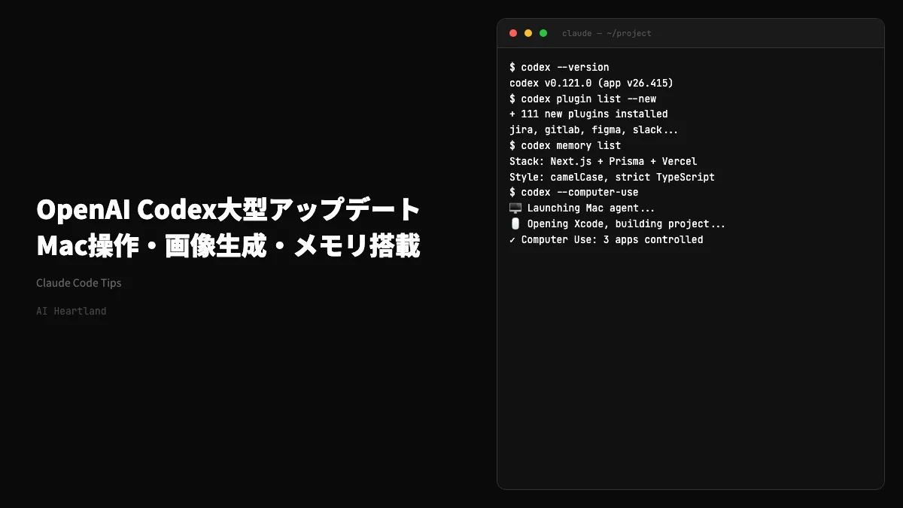Click the iPhone icon beside Opening Xcode line
This screenshot has height=508, width=903.
515,223
